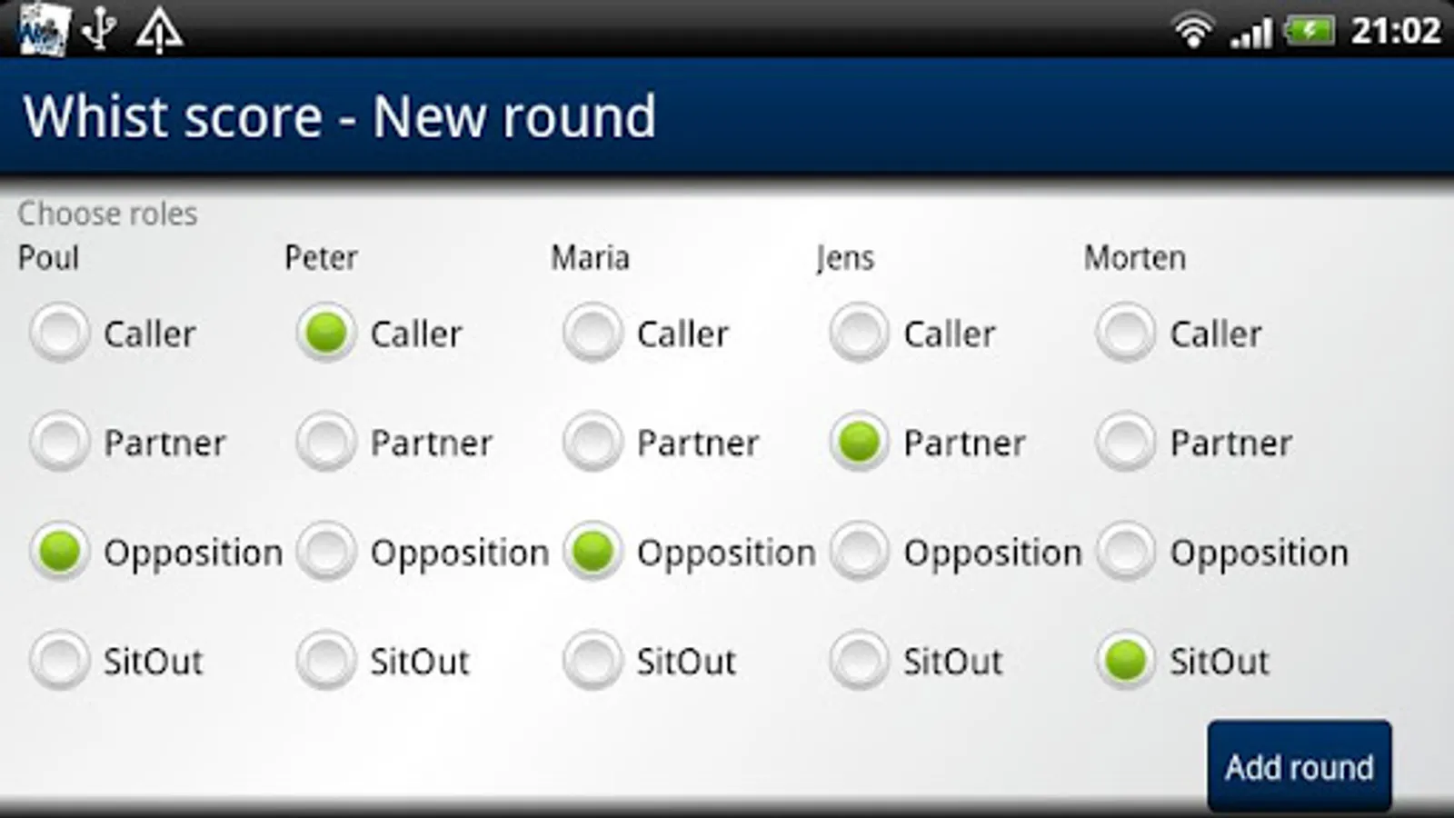The image size is (1454, 818).
Task: Tap the Whist app icon in status bar
Action: [x=43, y=29]
